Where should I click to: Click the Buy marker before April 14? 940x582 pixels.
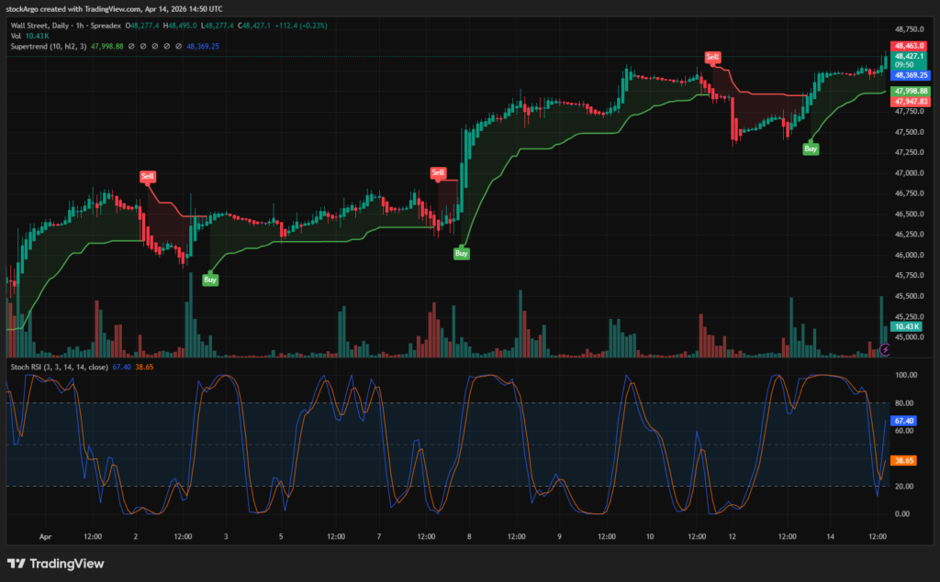pyautogui.click(x=811, y=148)
